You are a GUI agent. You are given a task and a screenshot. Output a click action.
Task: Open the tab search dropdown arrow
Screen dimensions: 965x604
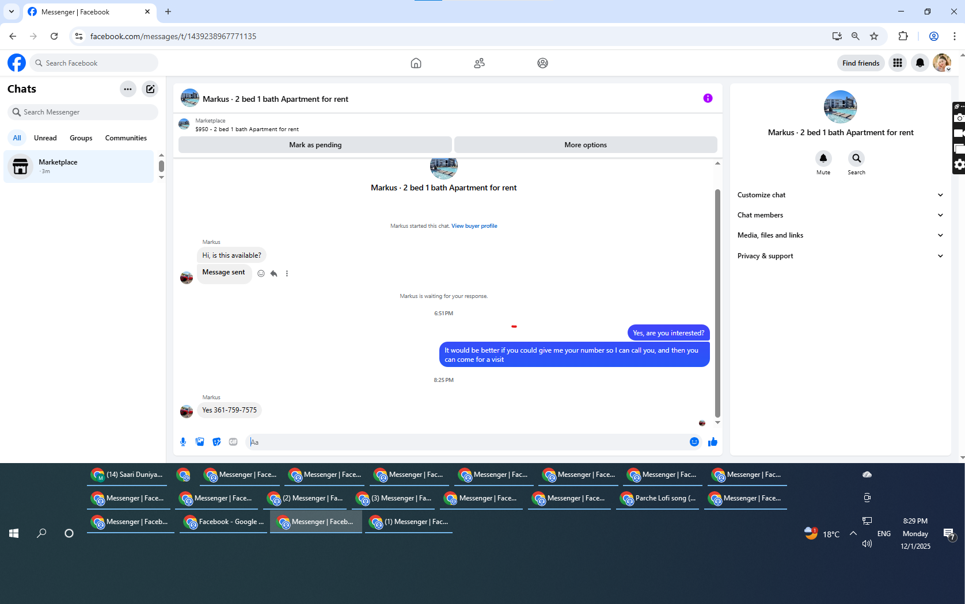[x=12, y=12]
